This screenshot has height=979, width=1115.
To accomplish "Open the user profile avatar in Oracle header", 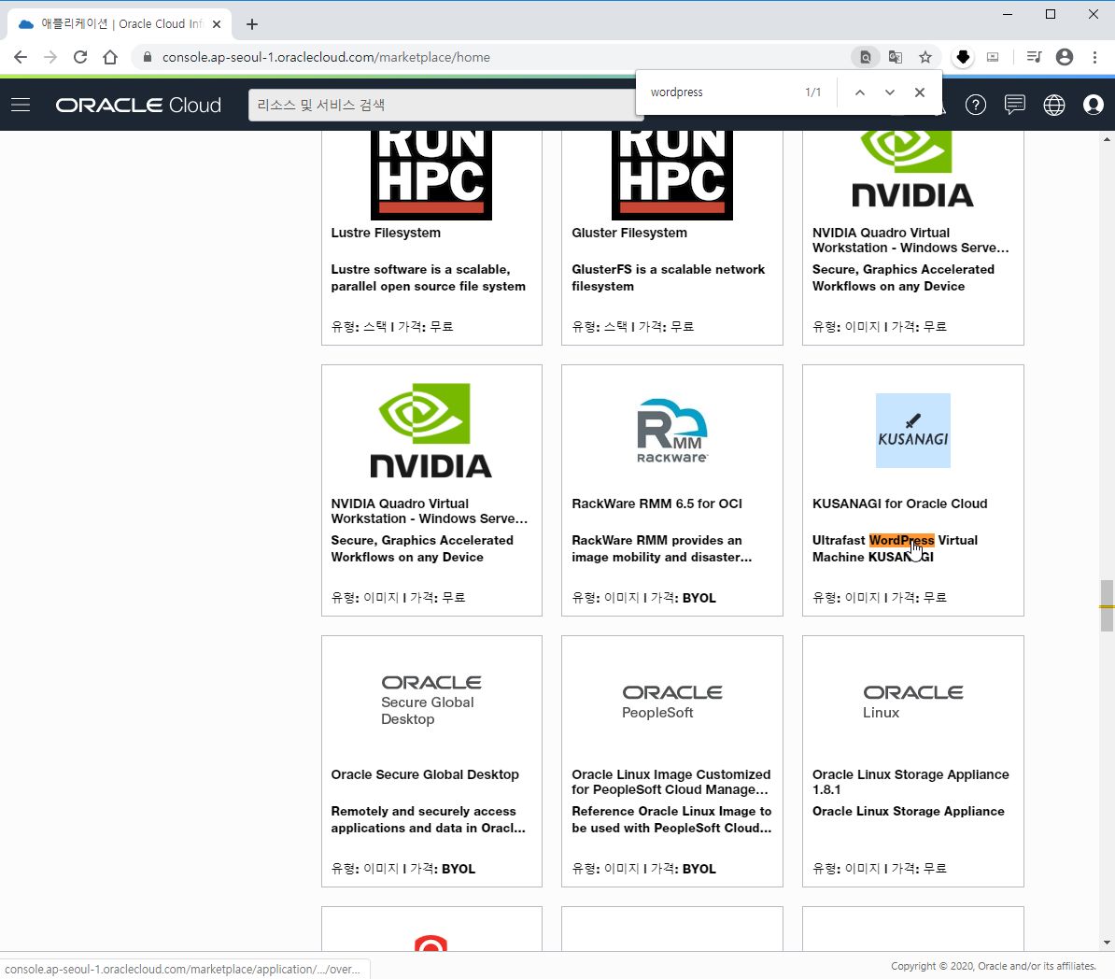I will 1093,106.
